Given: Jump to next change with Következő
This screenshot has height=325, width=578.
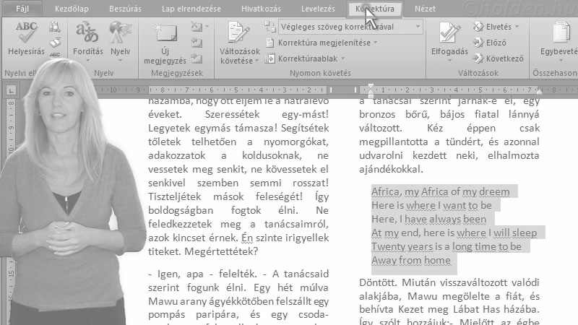Looking at the screenshot, I should pos(478,58).
